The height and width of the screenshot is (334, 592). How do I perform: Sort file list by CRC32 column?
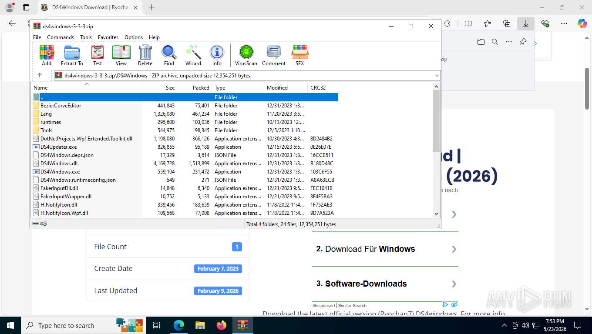pos(323,87)
